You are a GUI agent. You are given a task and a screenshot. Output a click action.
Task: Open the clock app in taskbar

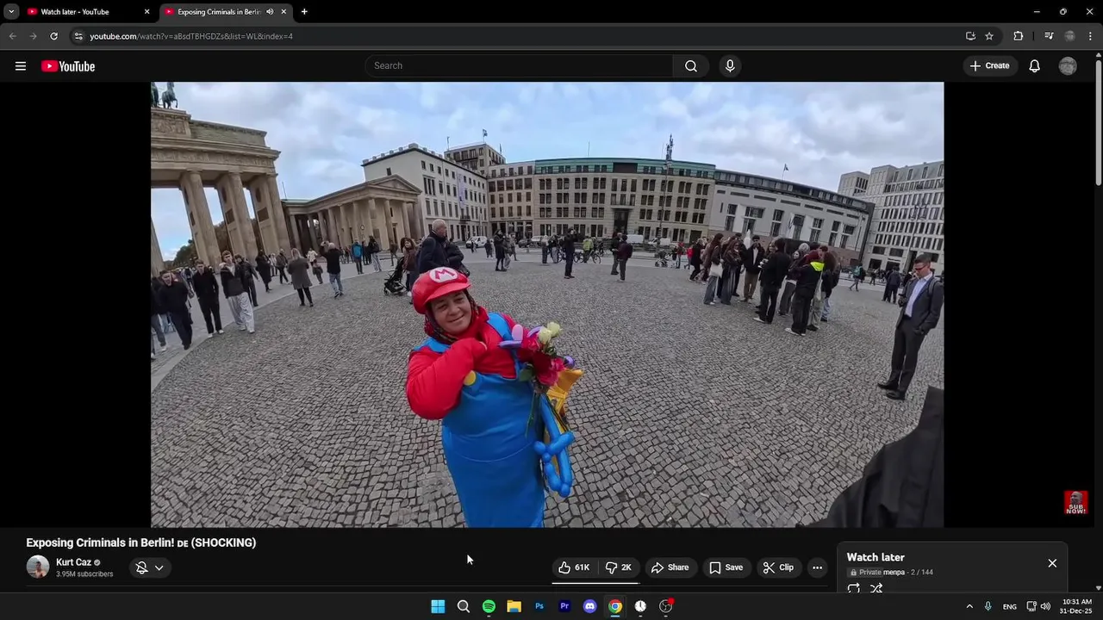coord(640,606)
